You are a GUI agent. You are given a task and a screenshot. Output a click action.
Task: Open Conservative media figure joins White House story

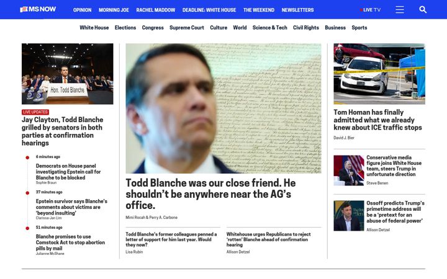(x=394, y=166)
